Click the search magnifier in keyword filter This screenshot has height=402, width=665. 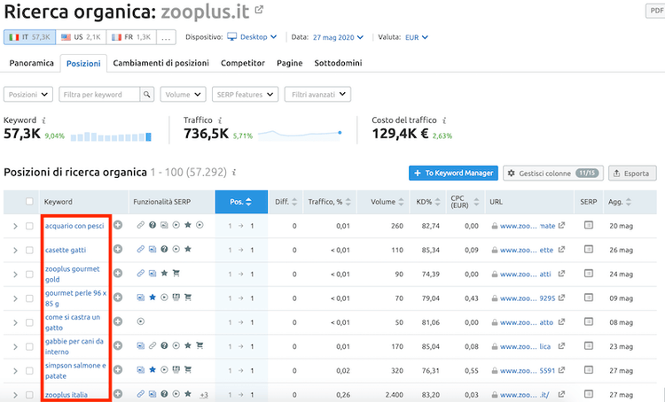tap(146, 95)
